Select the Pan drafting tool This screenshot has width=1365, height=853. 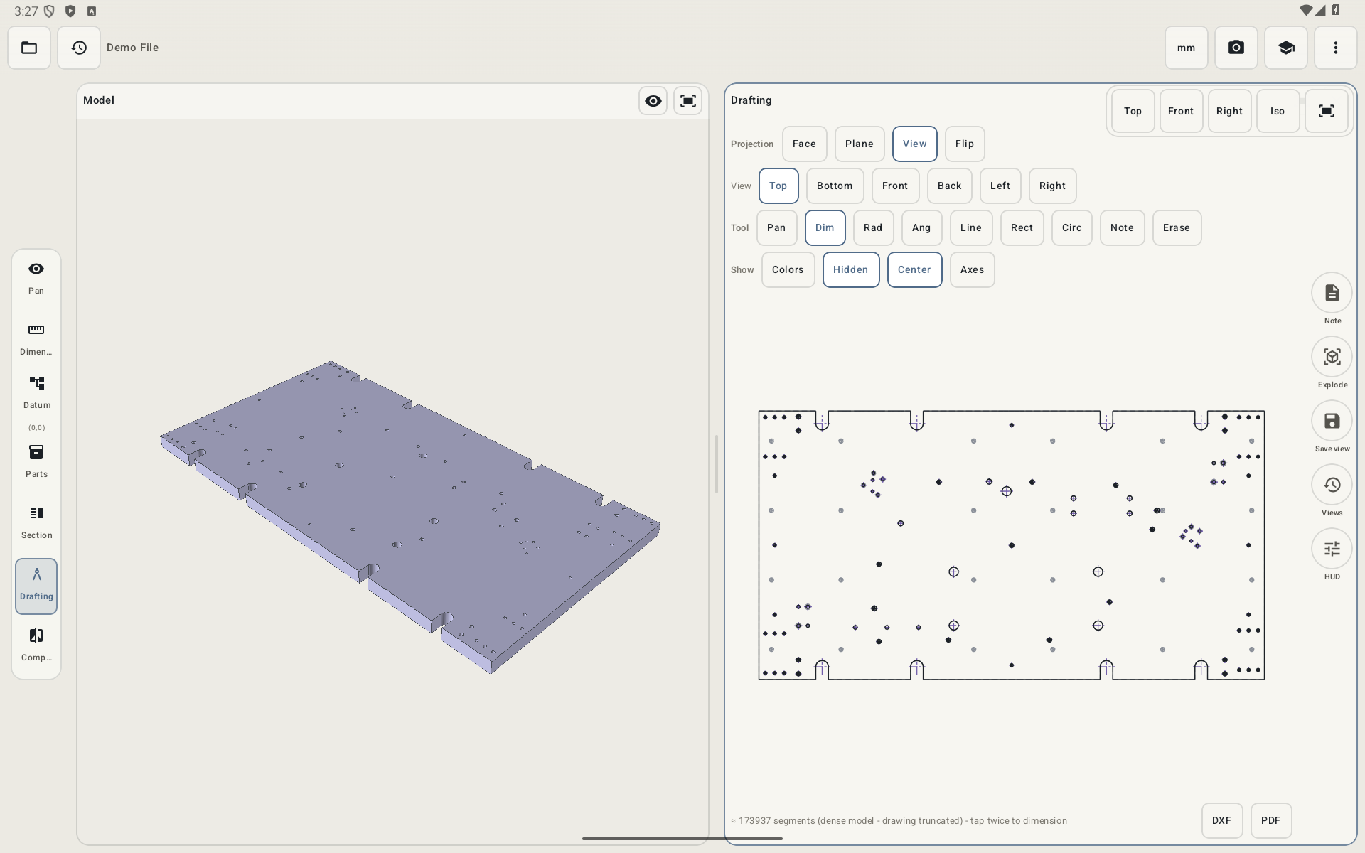(x=777, y=228)
